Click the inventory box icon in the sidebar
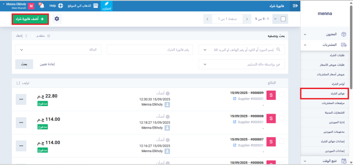353x165 pixels. pos(343,34)
